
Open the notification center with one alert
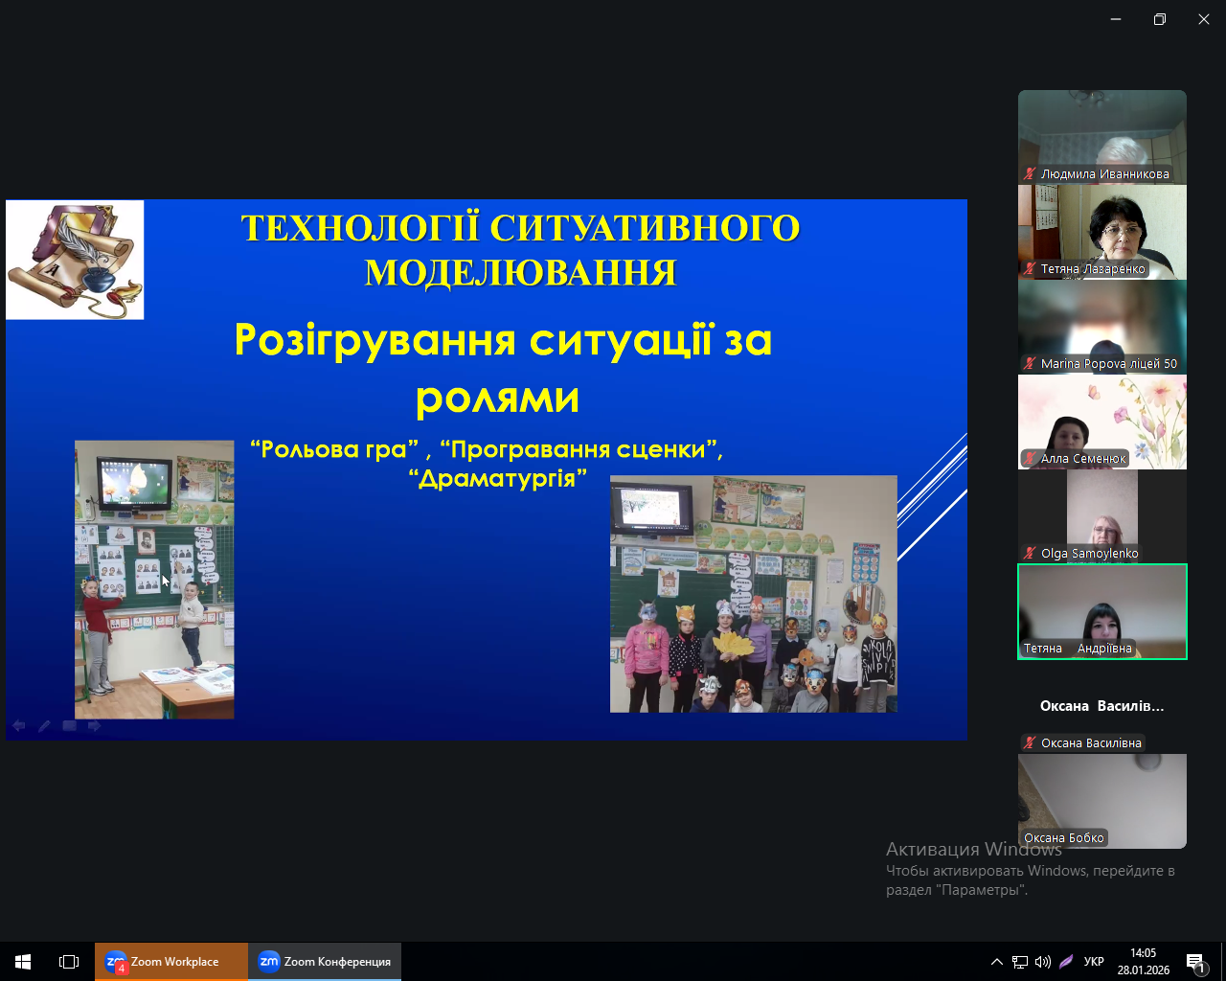[x=1194, y=962]
